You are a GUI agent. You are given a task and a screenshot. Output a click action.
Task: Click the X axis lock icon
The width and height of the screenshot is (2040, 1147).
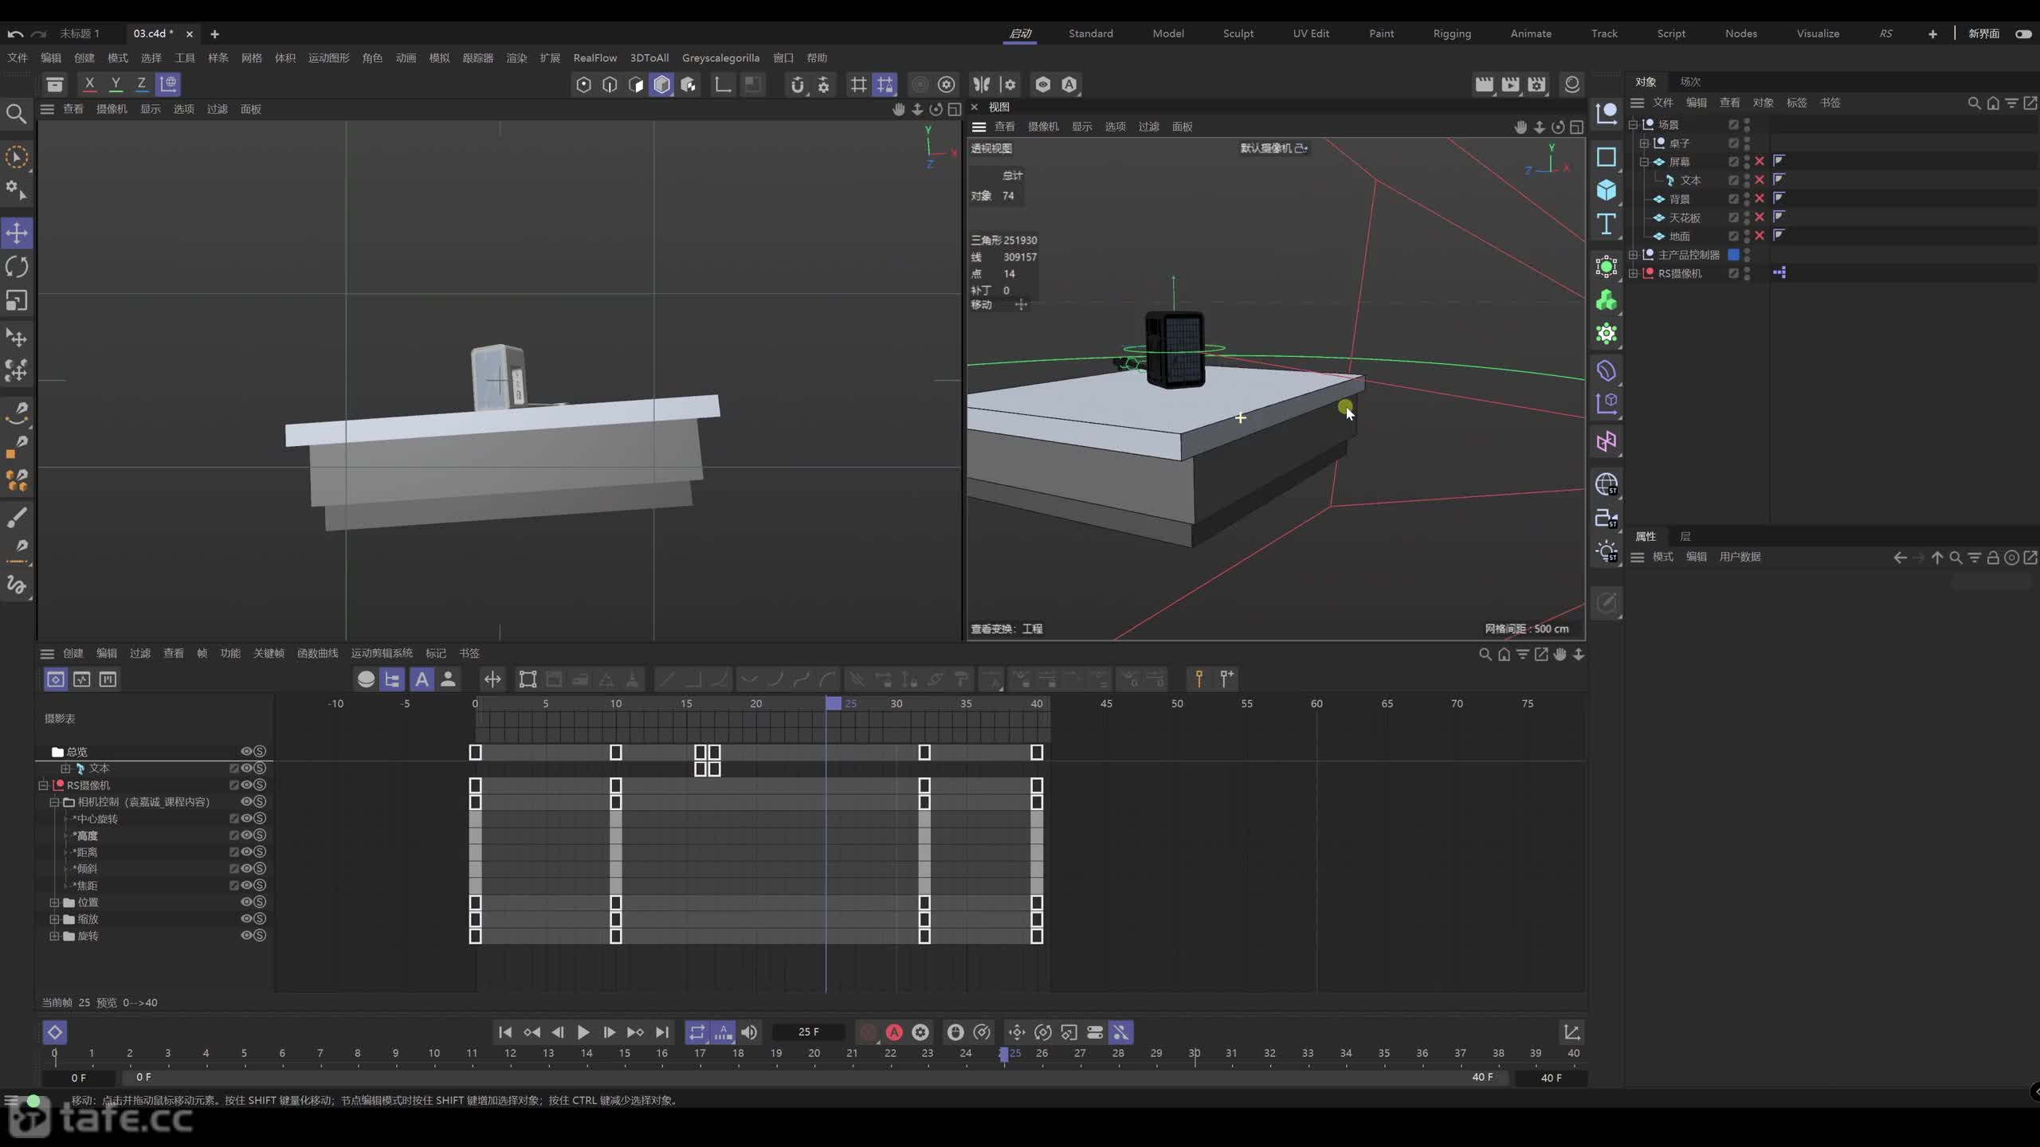coord(89,84)
